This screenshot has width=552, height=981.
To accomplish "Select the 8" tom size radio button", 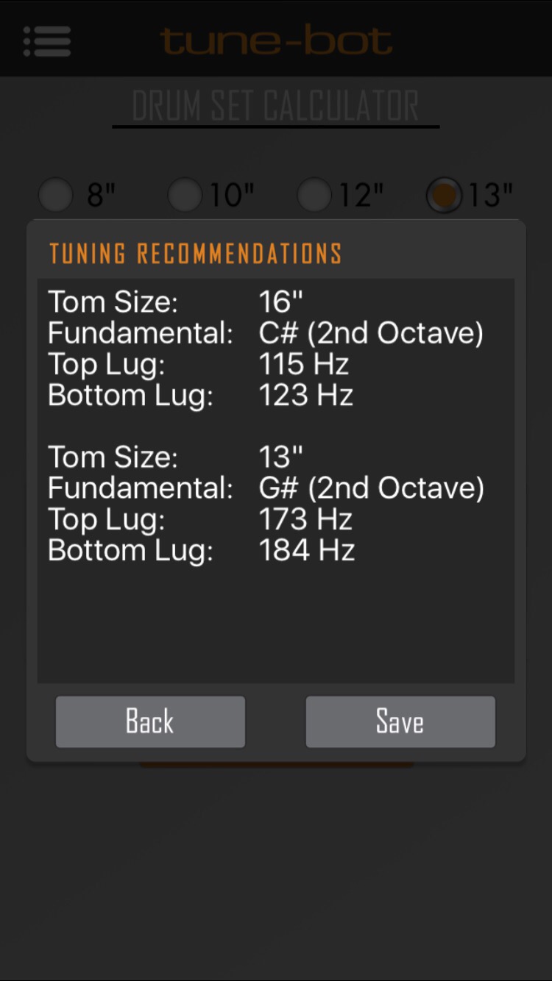I will [56, 196].
